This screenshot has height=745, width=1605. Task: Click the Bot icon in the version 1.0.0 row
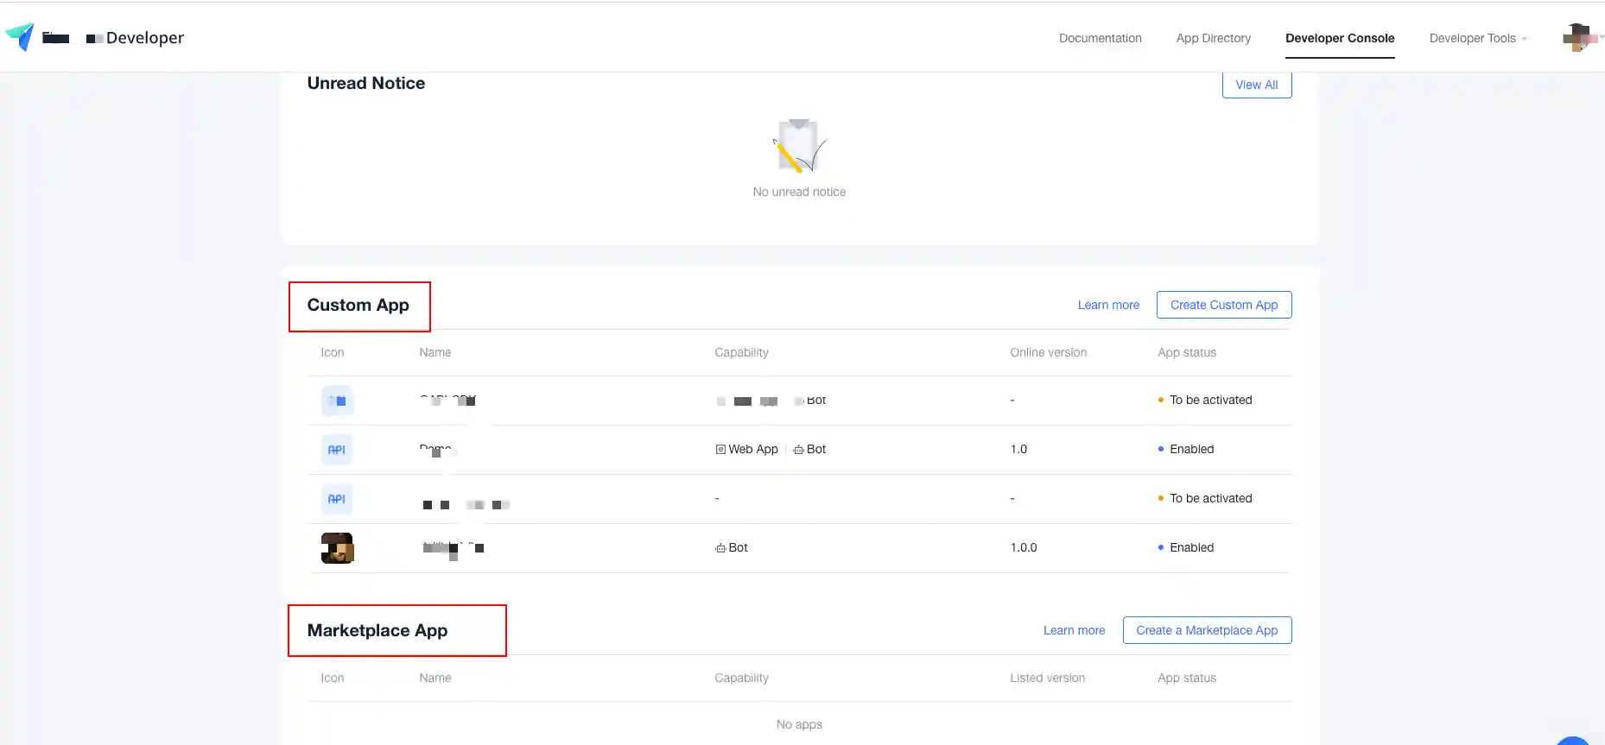[720, 548]
